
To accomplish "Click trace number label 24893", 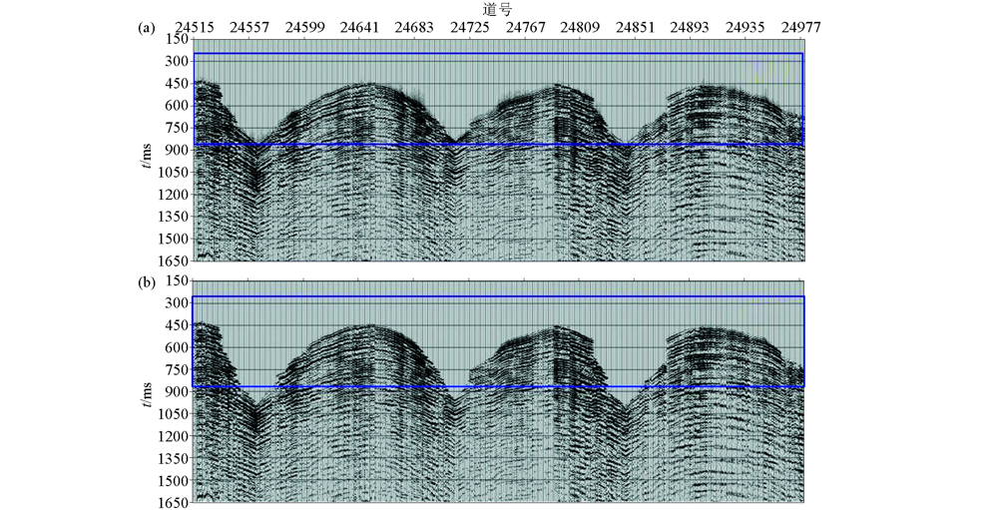I will (690, 27).
